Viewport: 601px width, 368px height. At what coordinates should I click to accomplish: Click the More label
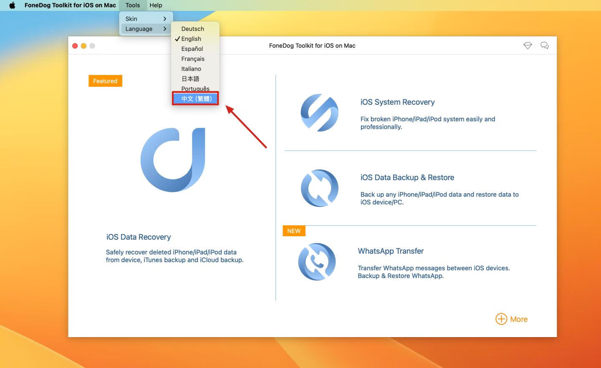519,319
